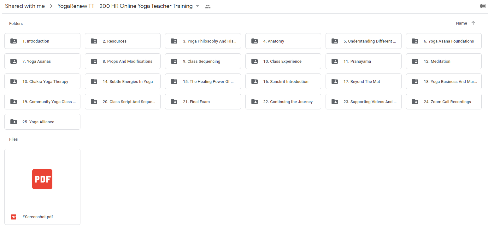Image resolution: width=488 pixels, height=228 pixels.
Task: Select '3. Yoga Philosophy And His...' folder name
Action: tap(210, 41)
